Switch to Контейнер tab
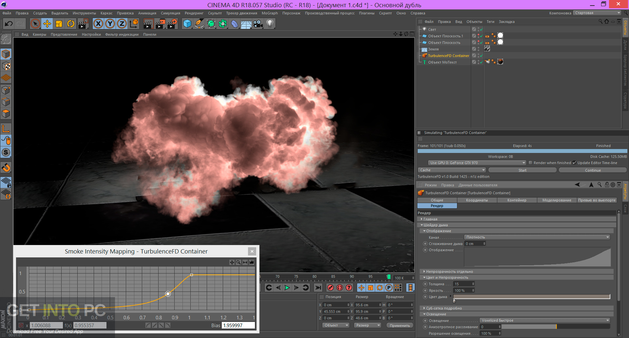This screenshot has height=338, width=629. (x=517, y=200)
